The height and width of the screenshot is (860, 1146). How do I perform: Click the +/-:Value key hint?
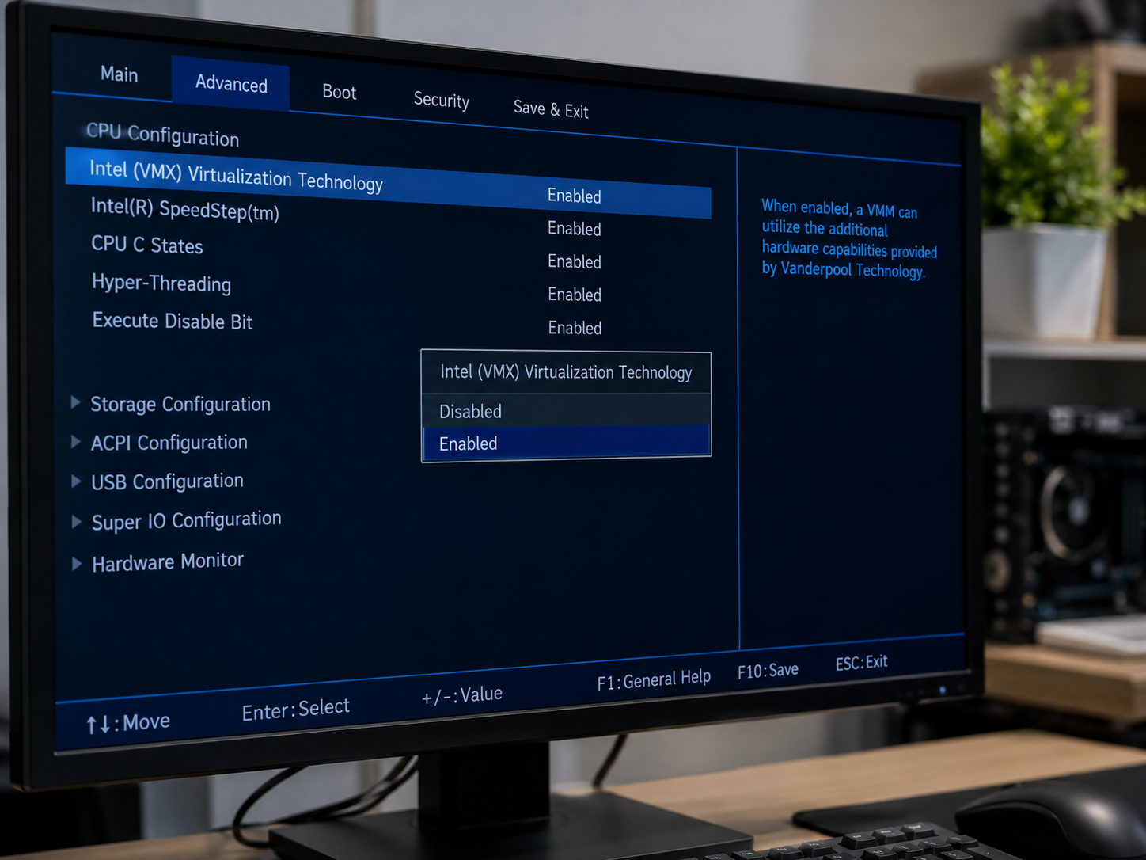(x=462, y=695)
